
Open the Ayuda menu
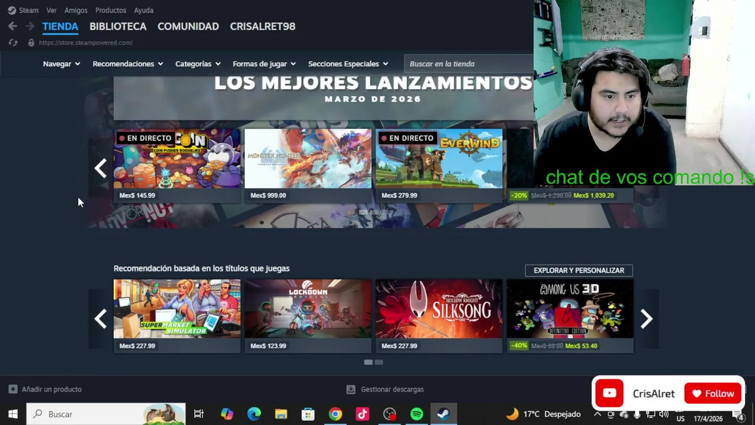tap(143, 10)
